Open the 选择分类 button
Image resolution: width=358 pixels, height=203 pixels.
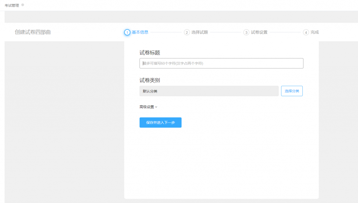292,91
